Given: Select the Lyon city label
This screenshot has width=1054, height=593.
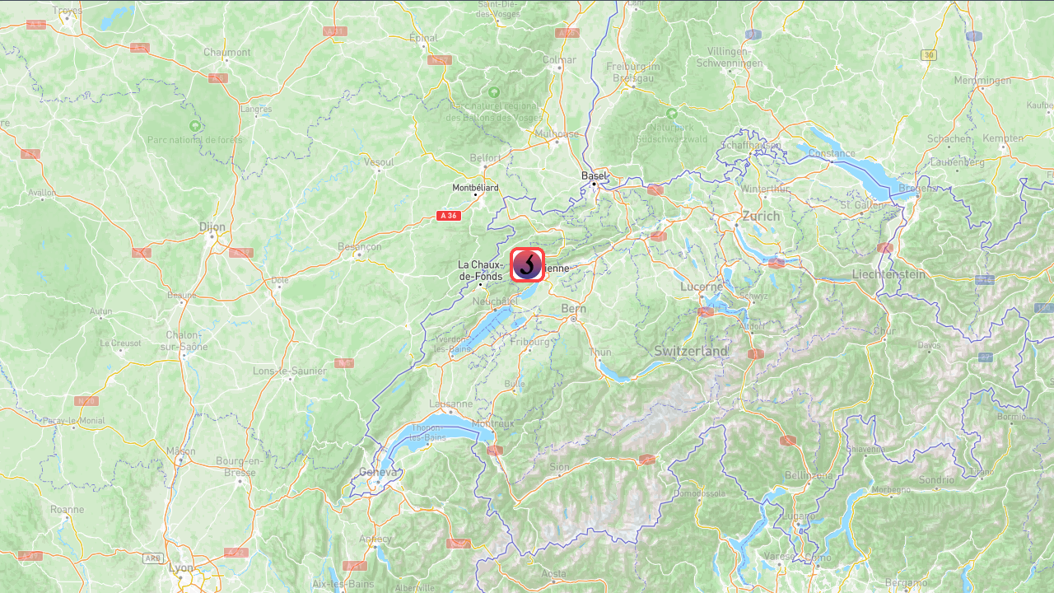Looking at the screenshot, I should [x=180, y=567].
